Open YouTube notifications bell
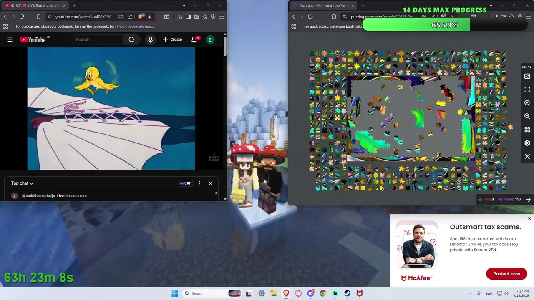Viewport: 534px width, 300px height. 194,40
